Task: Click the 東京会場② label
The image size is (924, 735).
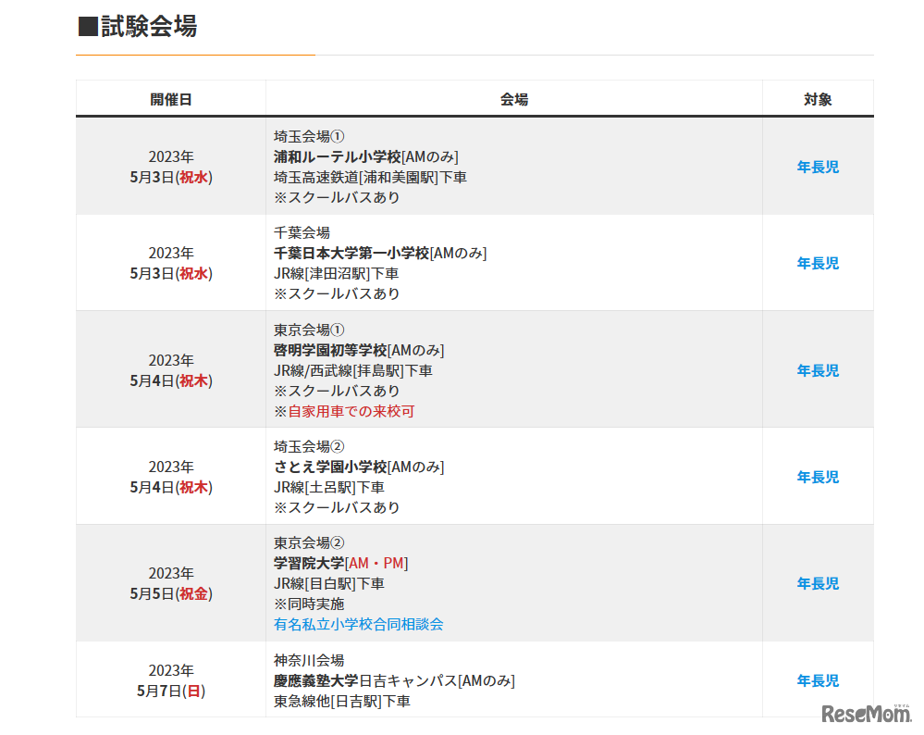Action: pyautogui.click(x=309, y=542)
